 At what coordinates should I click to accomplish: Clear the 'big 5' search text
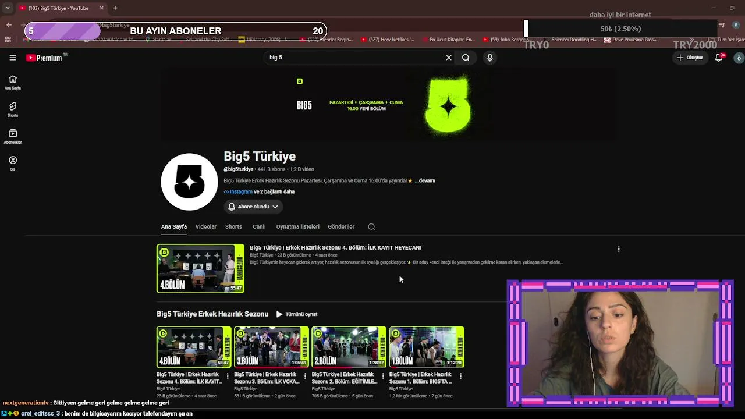coord(449,58)
